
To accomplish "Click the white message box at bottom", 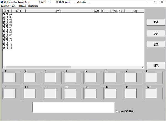I will point(73,107).
